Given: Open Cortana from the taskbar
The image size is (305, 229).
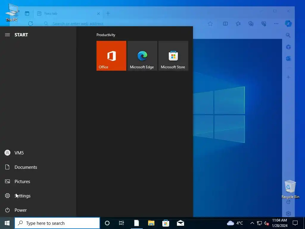Looking at the screenshot, I should tap(107, 223).
